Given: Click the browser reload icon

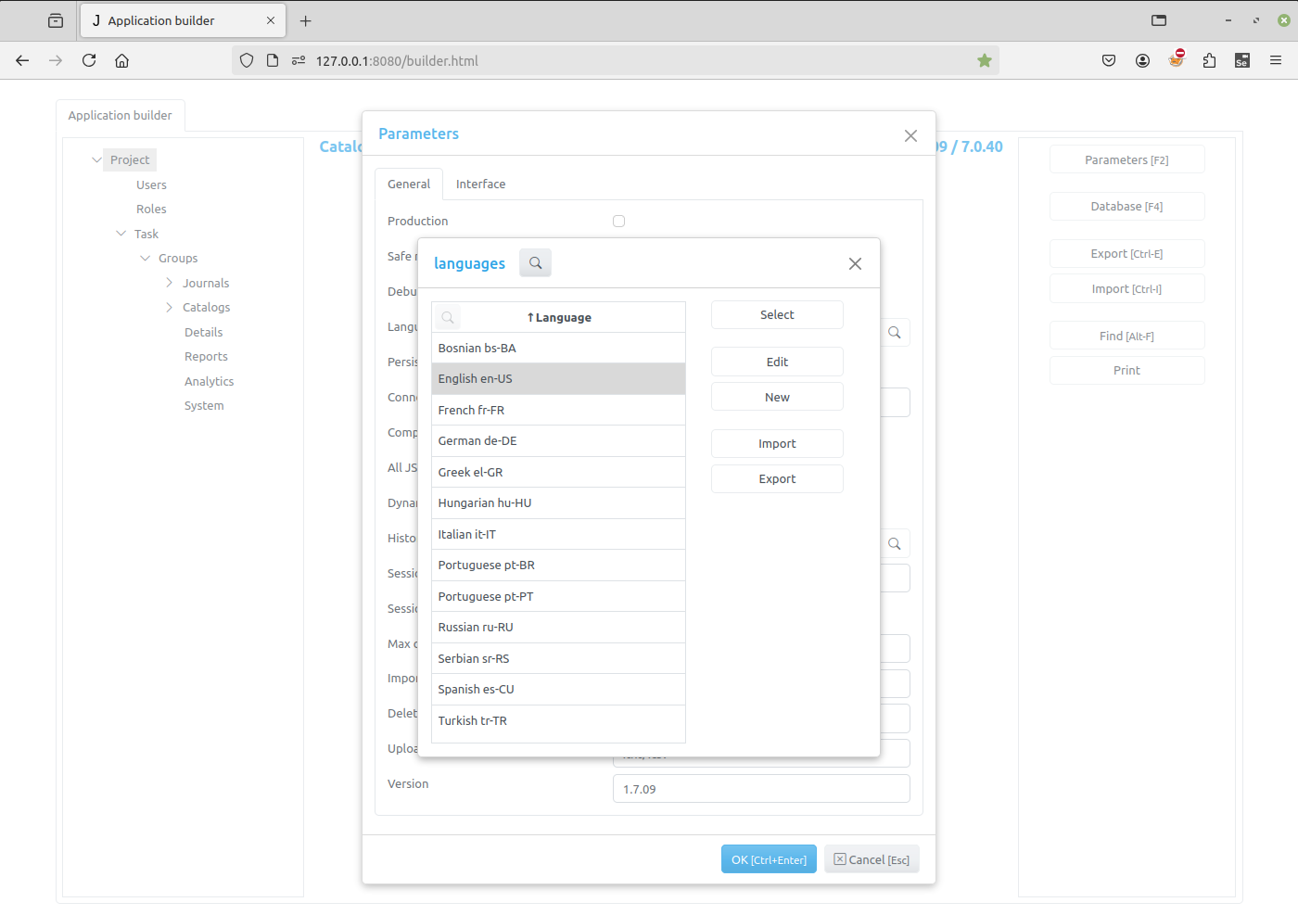Looking at the screenshot, I should (89, 60).
